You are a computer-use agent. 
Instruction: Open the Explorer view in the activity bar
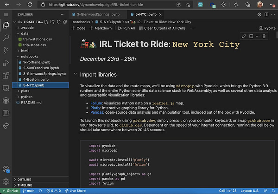coord(6,25)
